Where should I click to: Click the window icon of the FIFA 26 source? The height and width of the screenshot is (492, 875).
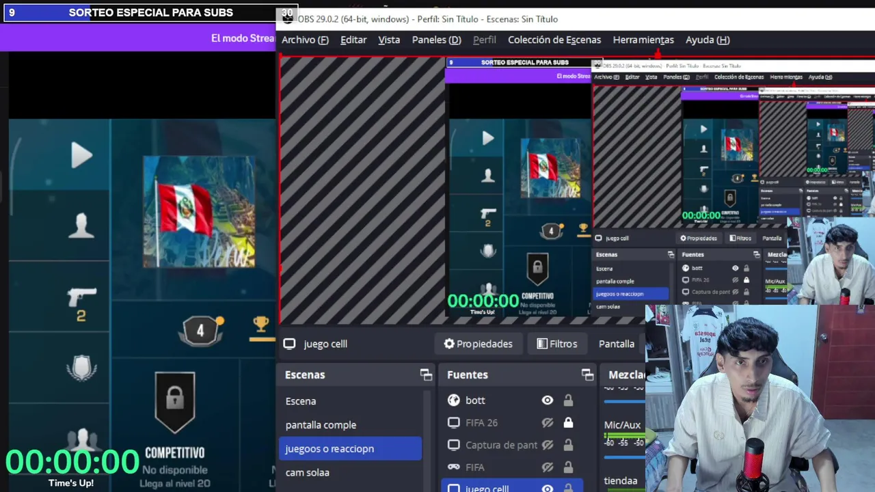(454, 423)
